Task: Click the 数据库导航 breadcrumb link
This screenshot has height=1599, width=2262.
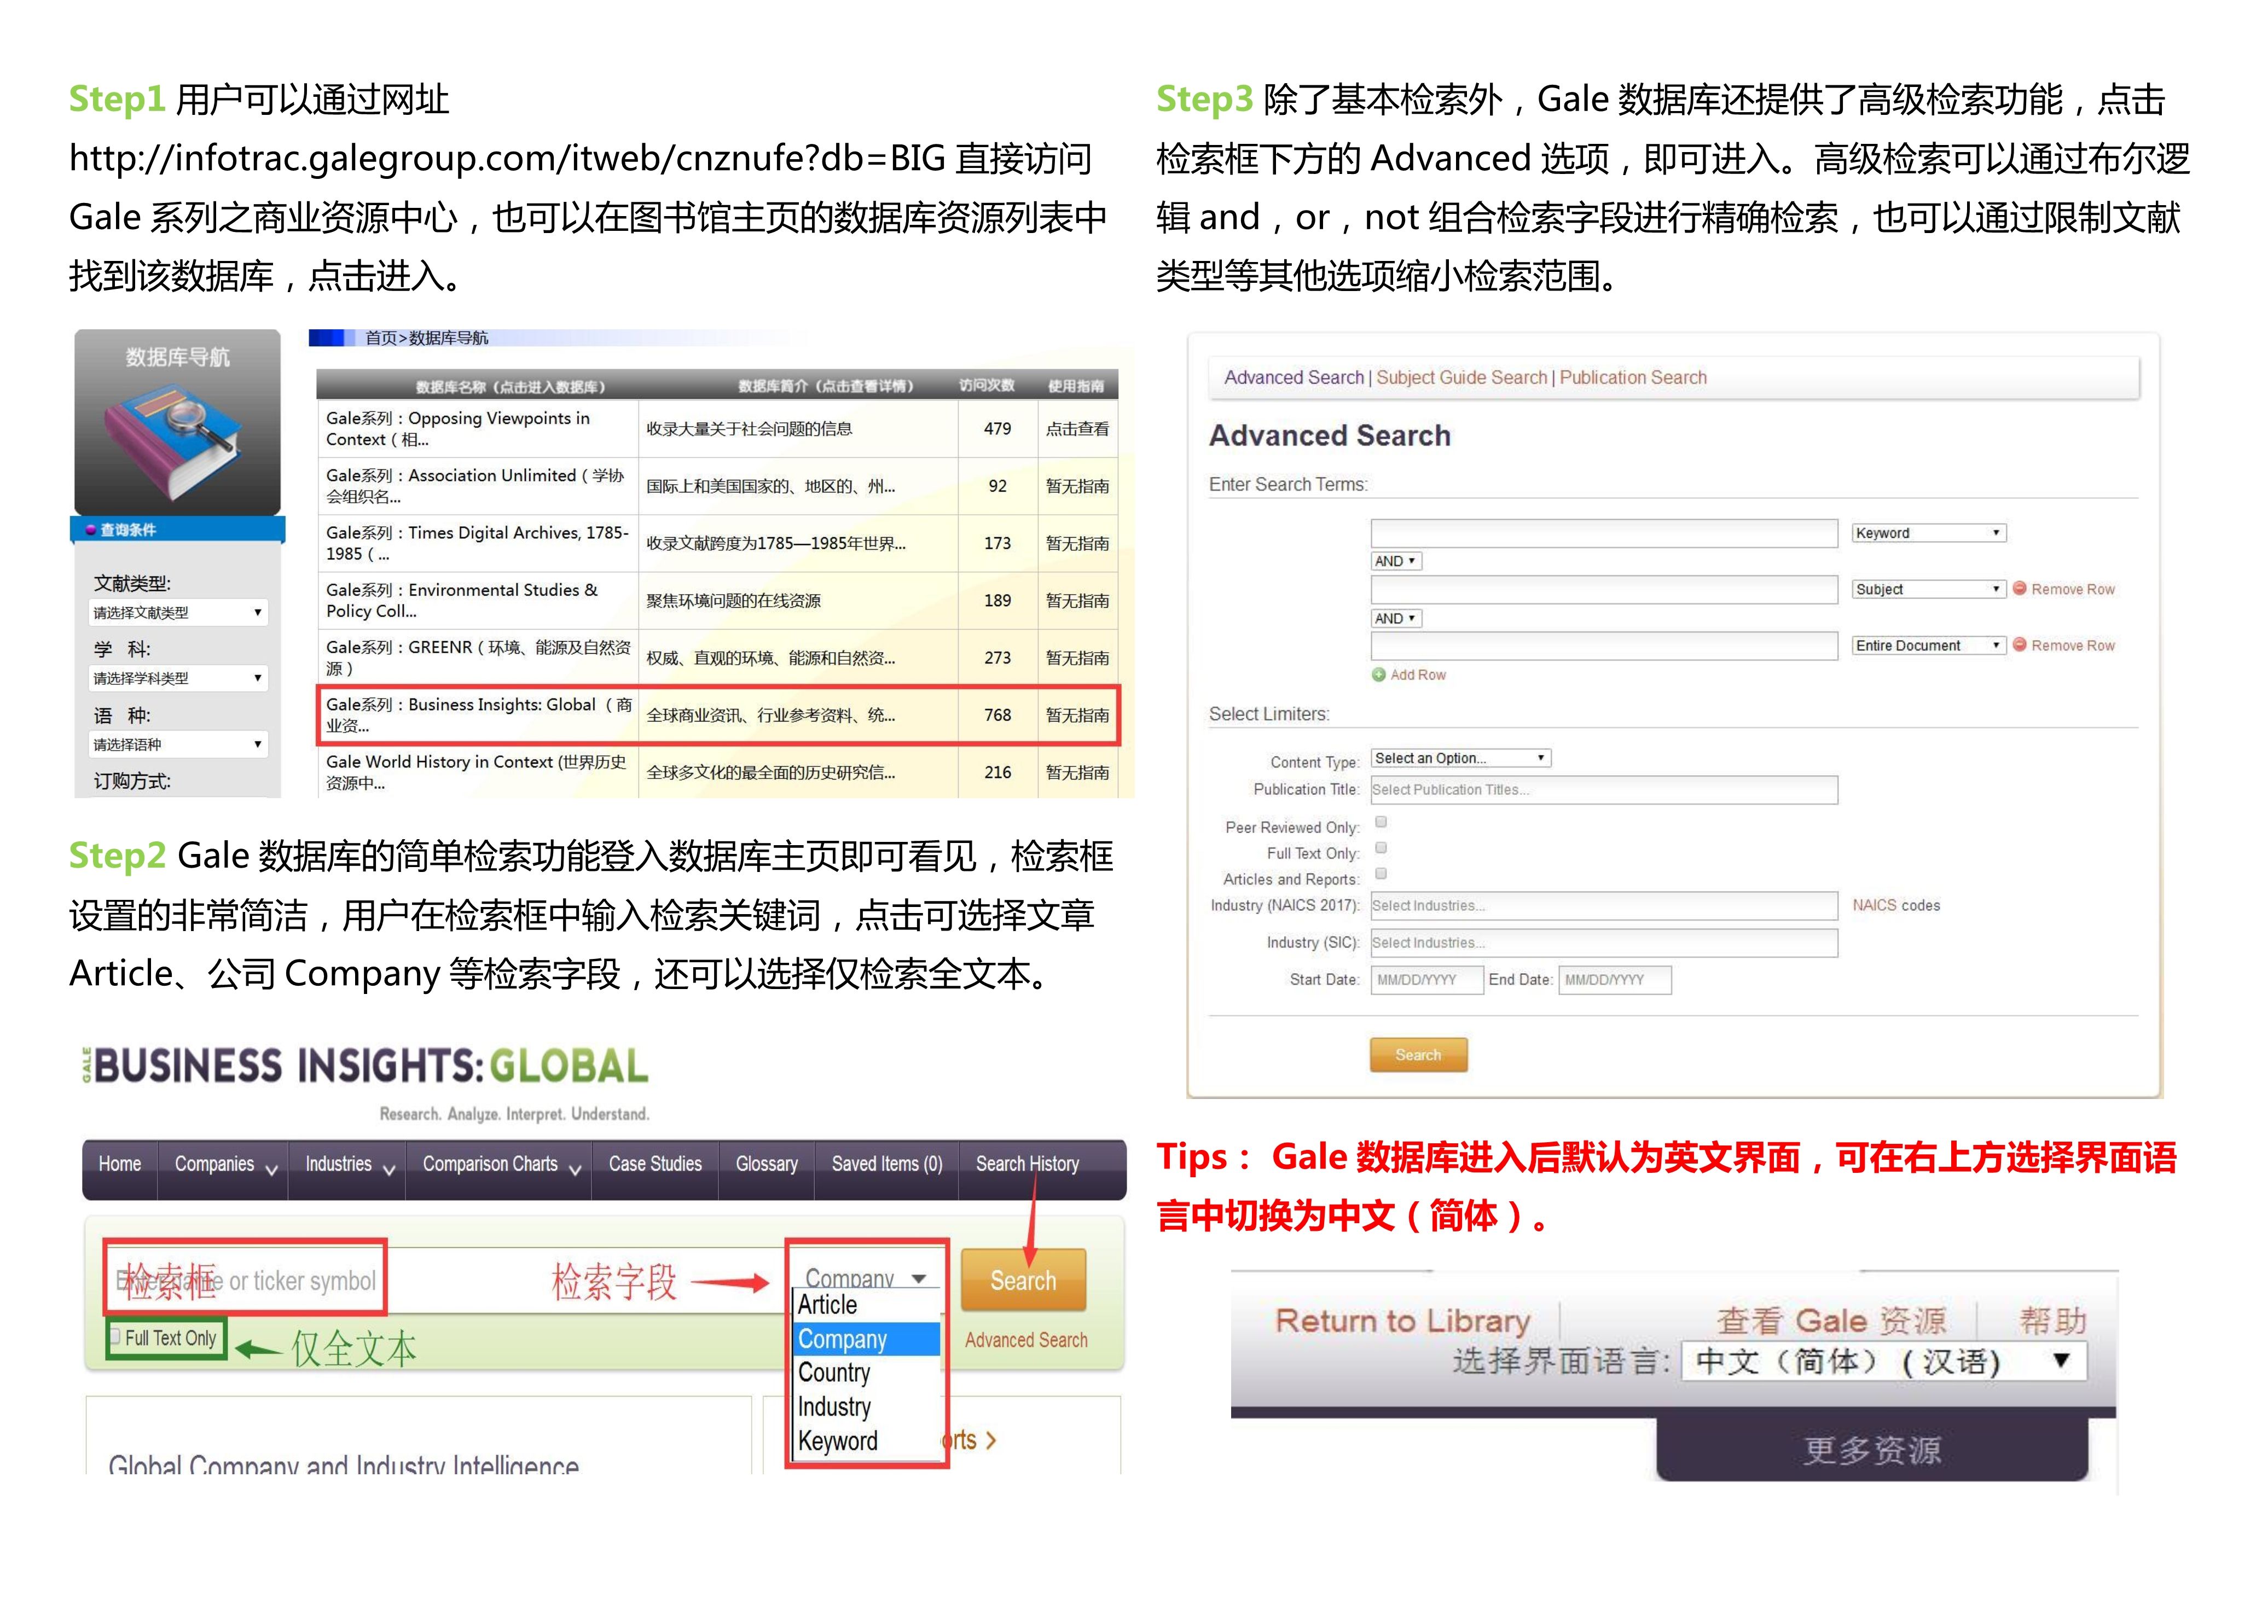Action: coord(448,338)
